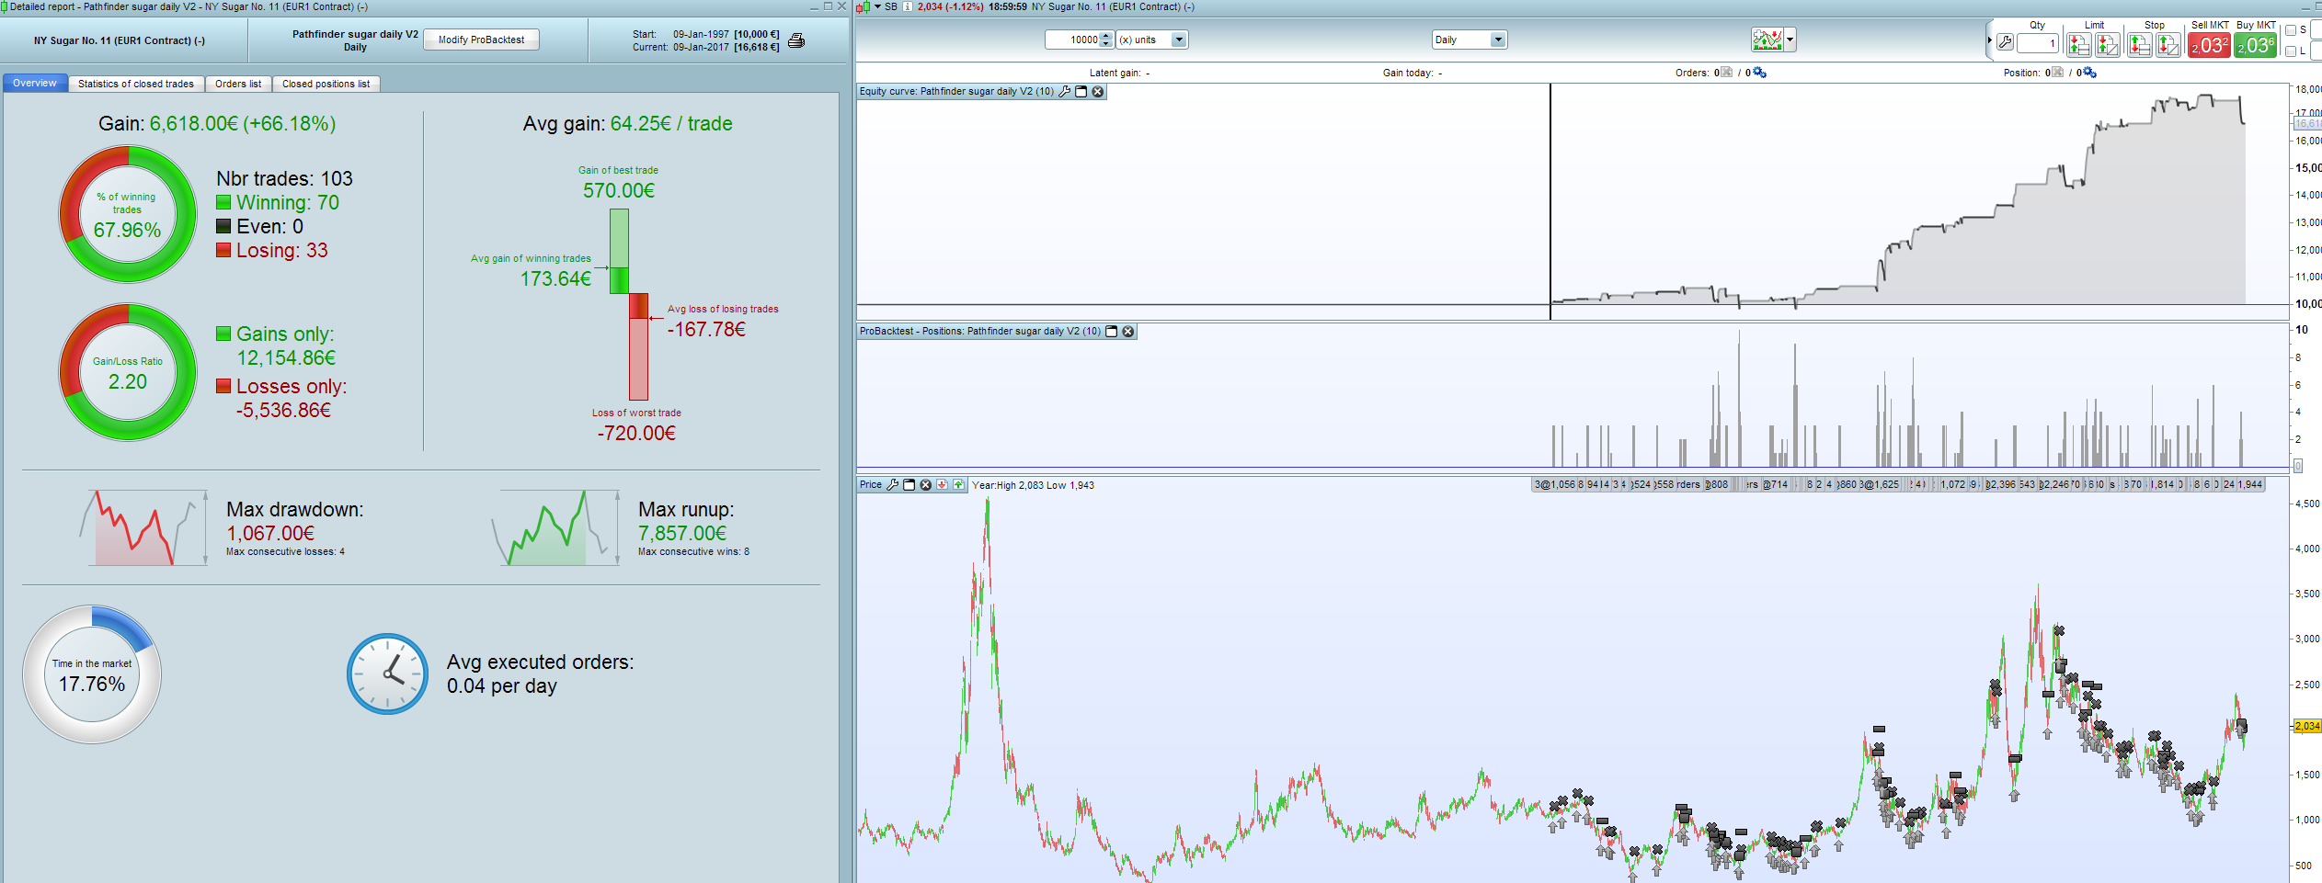
Task: Click the Qty input field
Action: point(2037,43)
